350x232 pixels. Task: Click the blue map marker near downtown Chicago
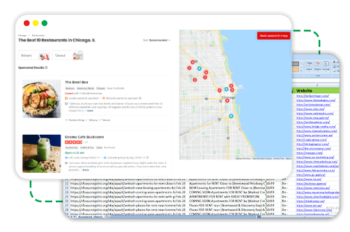point(227,89)
